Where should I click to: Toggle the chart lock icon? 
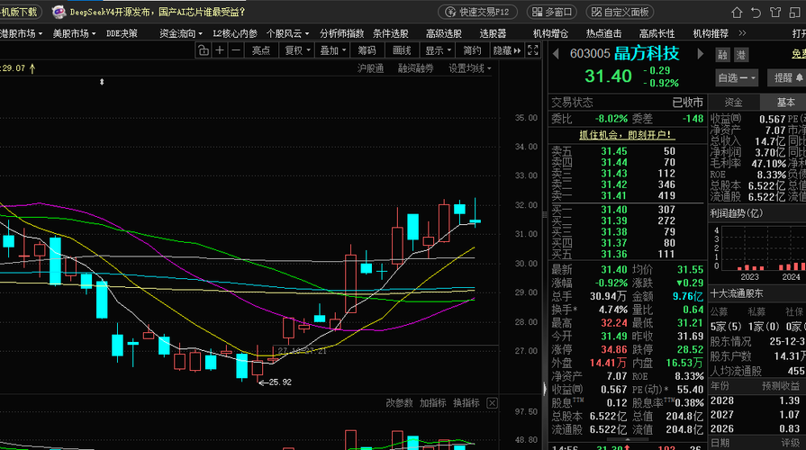click(204, 50)
